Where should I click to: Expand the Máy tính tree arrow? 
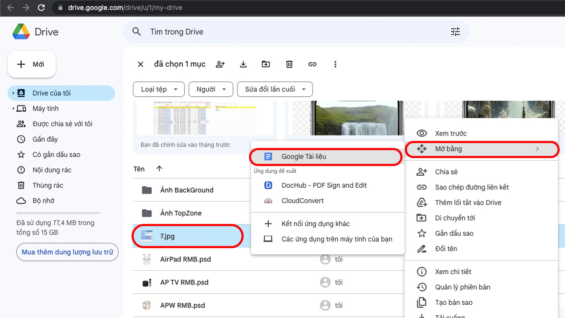(x=13, y=109)
